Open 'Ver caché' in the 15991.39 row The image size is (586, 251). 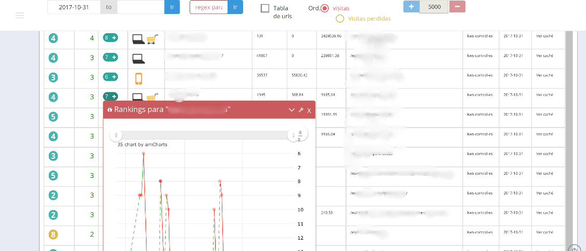point(544,115)
